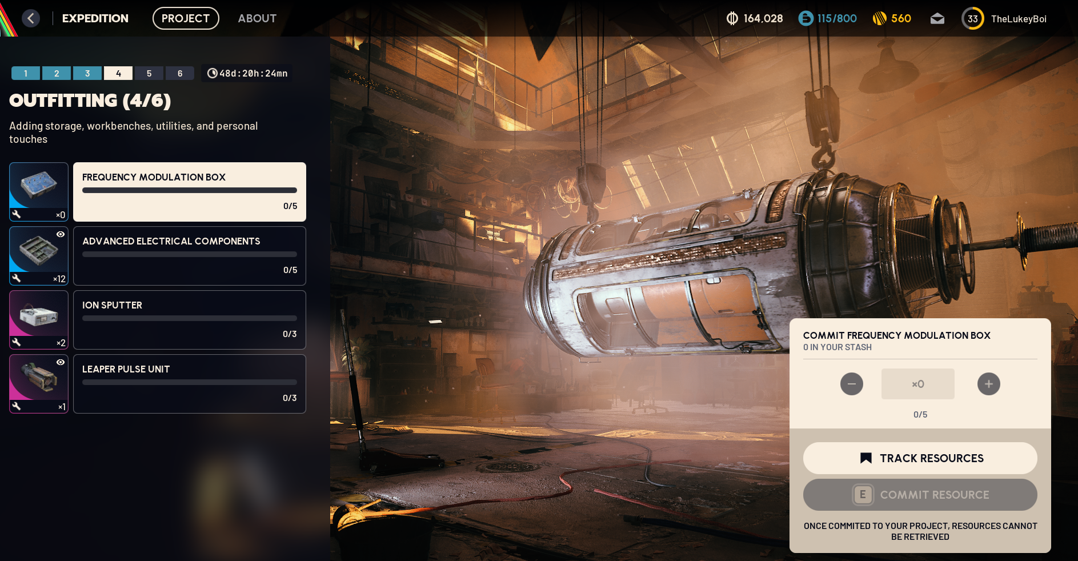Toggle tracking eye on Leaper Pulse Unit

tap(61, 362)
